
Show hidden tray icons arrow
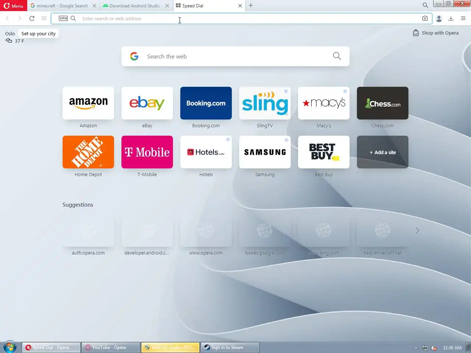(416, 348)
